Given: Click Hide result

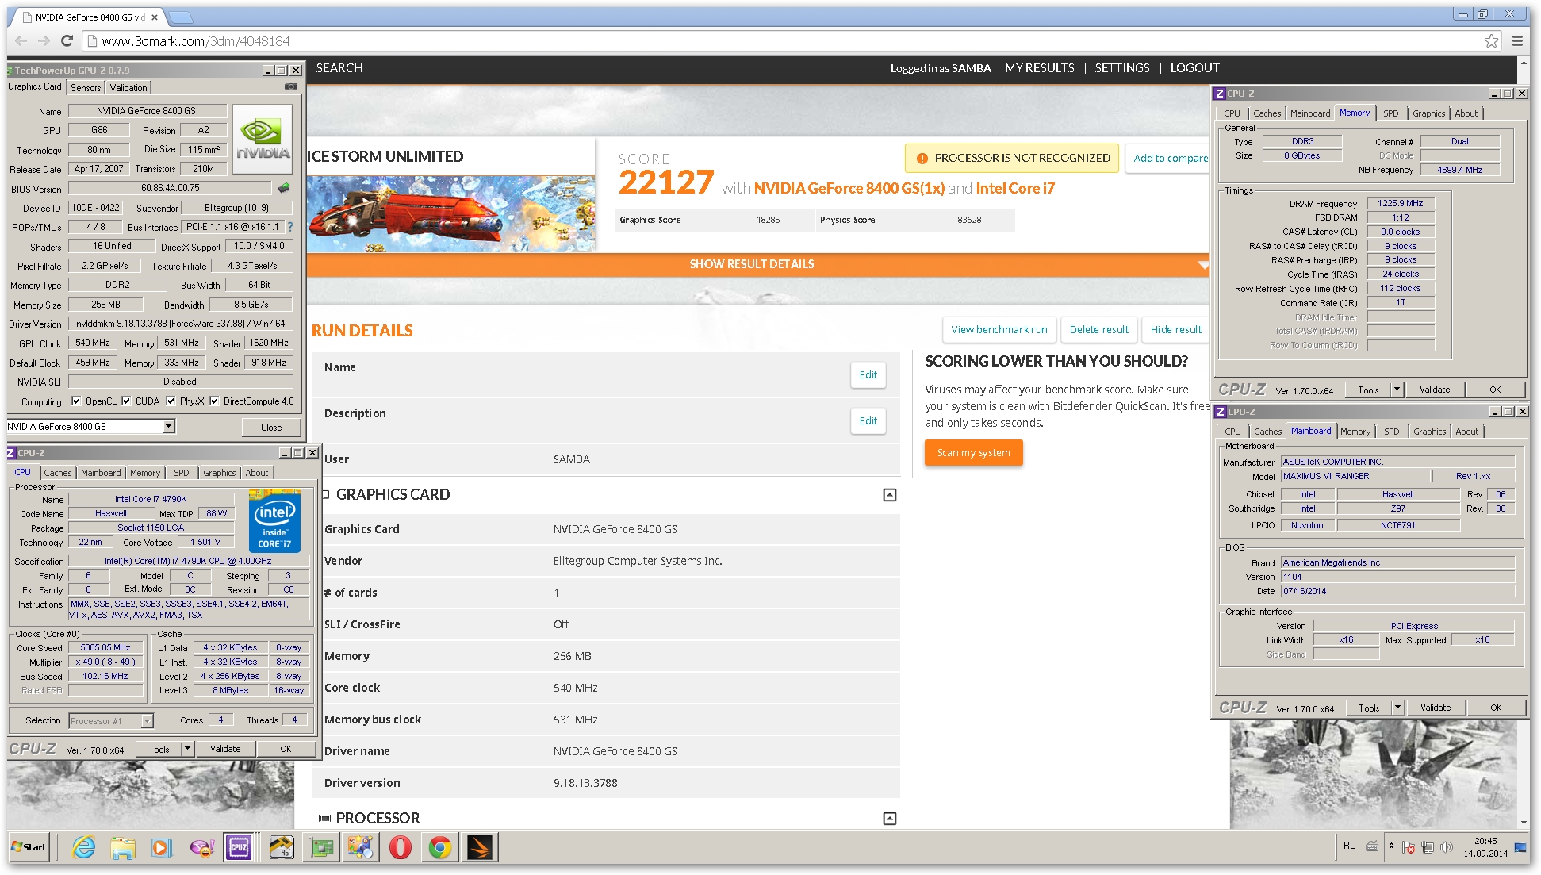Looking at the screenshot, I should [1175, 329].
